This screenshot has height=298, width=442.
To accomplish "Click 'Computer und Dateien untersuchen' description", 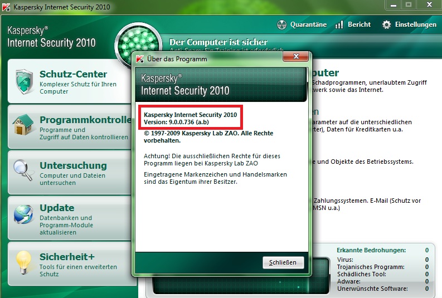I will tap(72, 179).
